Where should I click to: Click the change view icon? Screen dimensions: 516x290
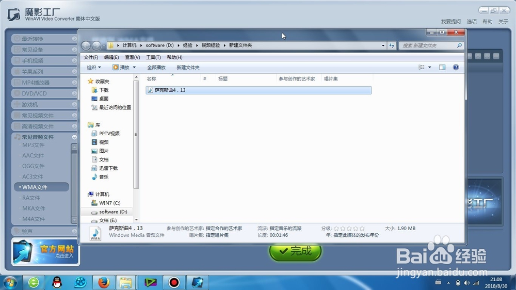tap(421, 67)
